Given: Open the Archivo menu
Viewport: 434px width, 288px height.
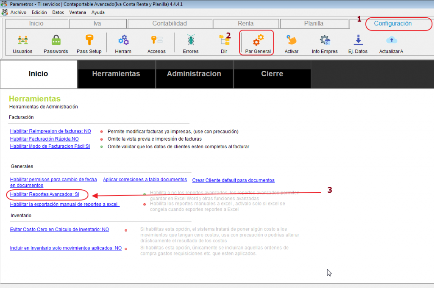Looking at the screenshot, I should pos(18,12).
